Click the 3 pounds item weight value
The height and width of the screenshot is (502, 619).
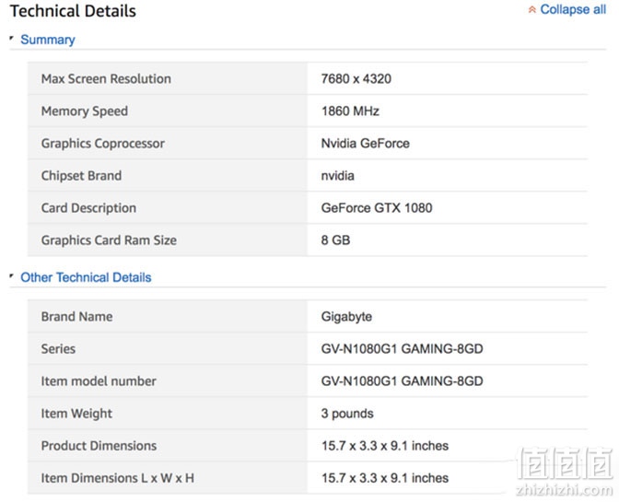tap(347, 414)
